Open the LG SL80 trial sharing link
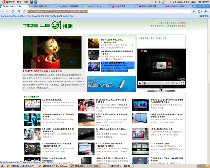Viewport: 210px width, 168px height. point(117,52)
